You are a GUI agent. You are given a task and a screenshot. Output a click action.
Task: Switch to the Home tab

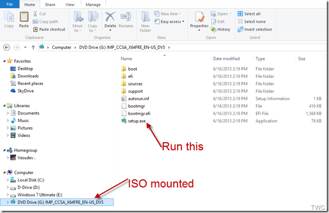click(29, 4)
